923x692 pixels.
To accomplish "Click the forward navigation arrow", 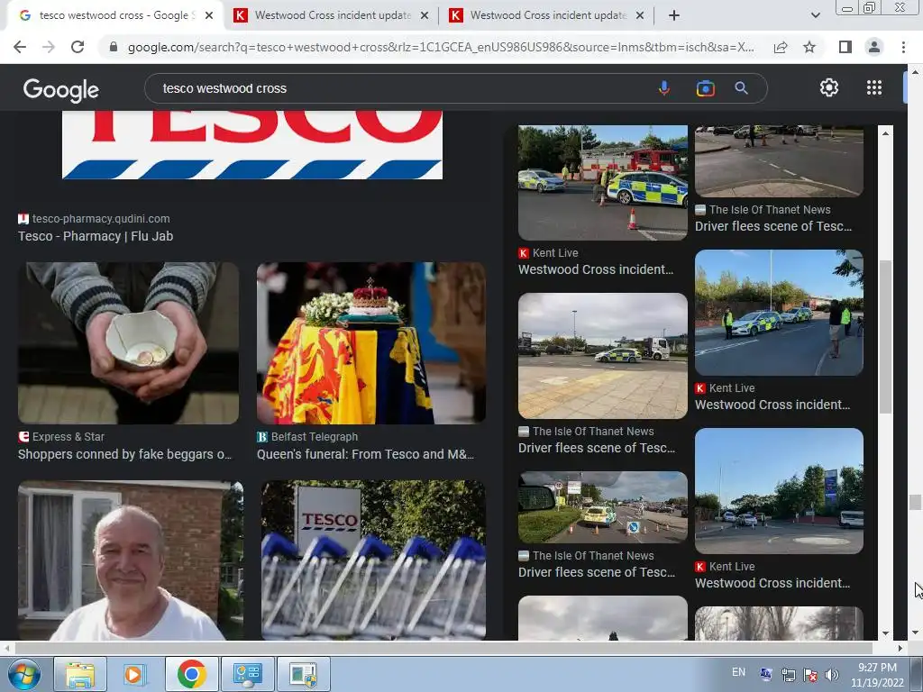I will [x=49, y=47].
